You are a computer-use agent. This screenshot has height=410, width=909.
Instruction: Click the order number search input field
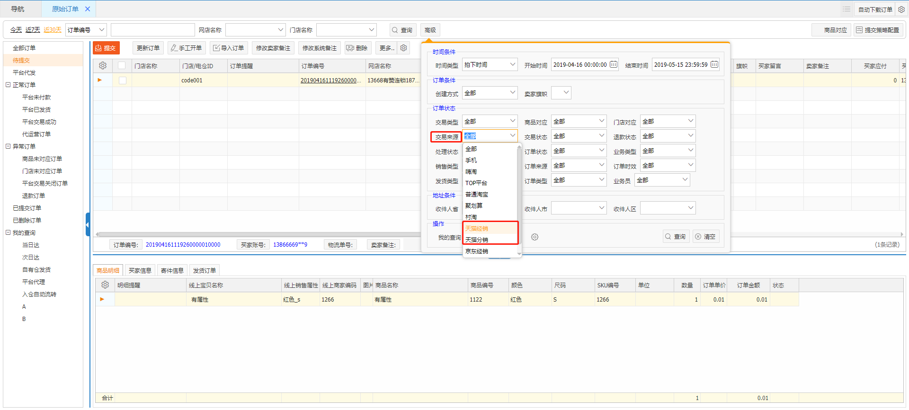coord(152,30)
